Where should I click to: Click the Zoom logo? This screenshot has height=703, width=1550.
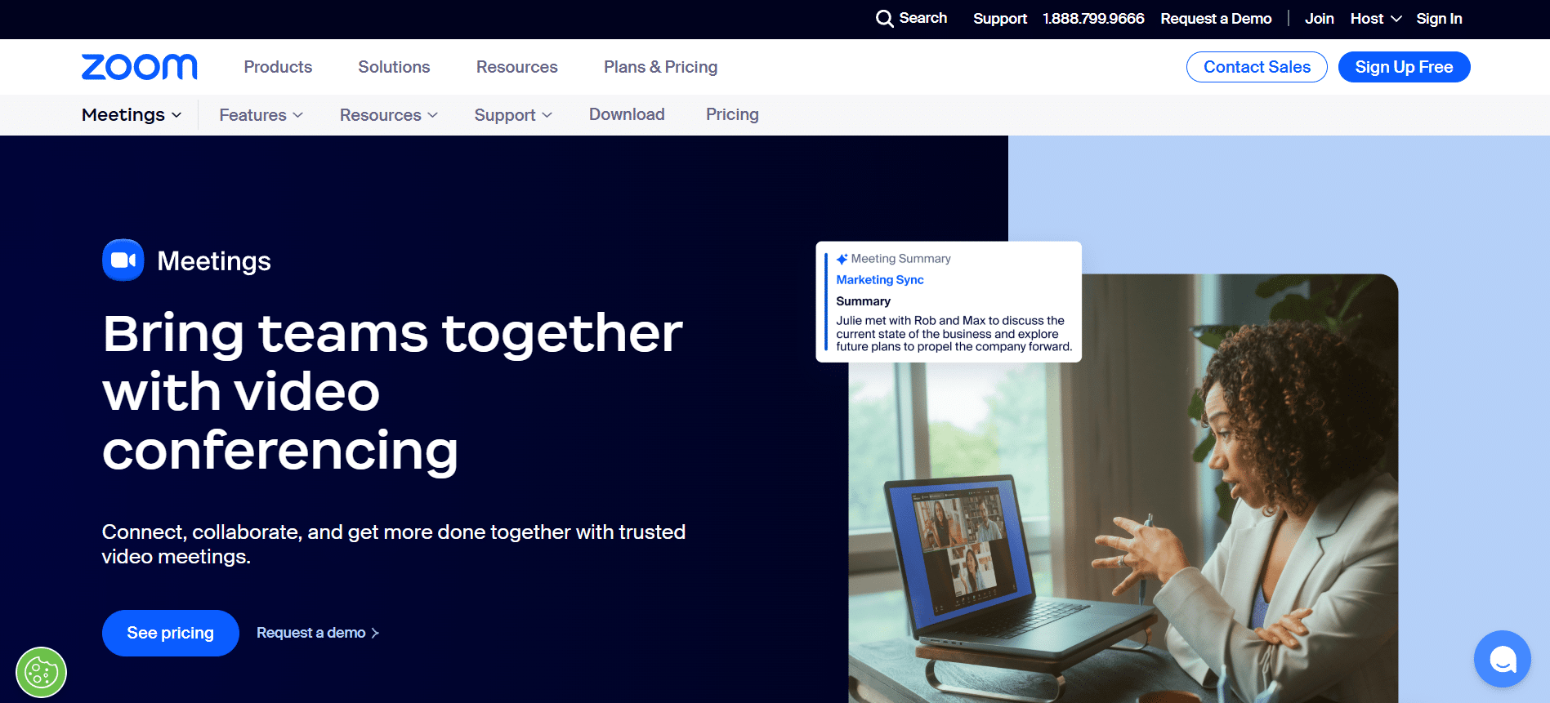pos(140,67)
